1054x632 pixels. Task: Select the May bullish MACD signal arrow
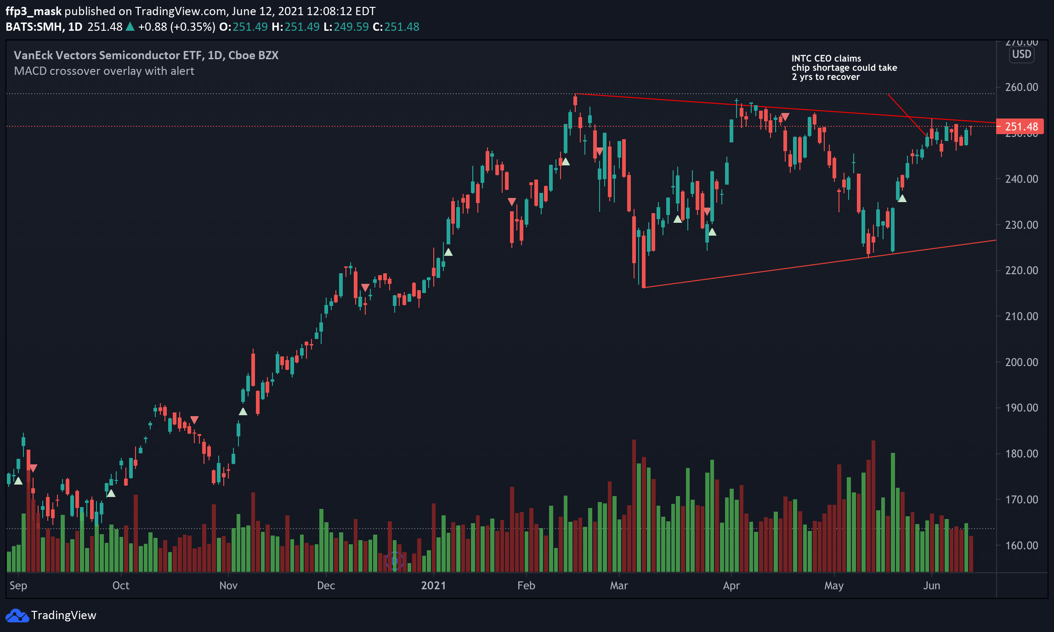(902, 198)
